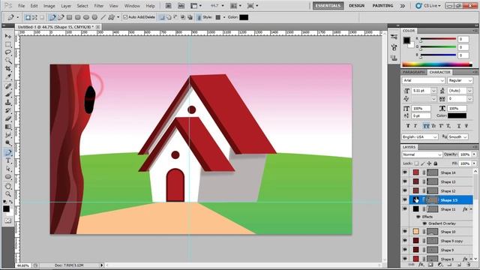
Task: Add layer mask from Layers panel bottom
Action: click(x=430, y=265)
